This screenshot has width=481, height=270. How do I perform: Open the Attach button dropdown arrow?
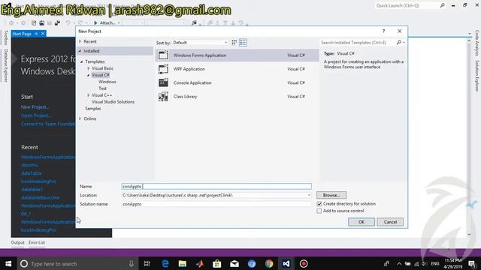click(x=119, y=23)
